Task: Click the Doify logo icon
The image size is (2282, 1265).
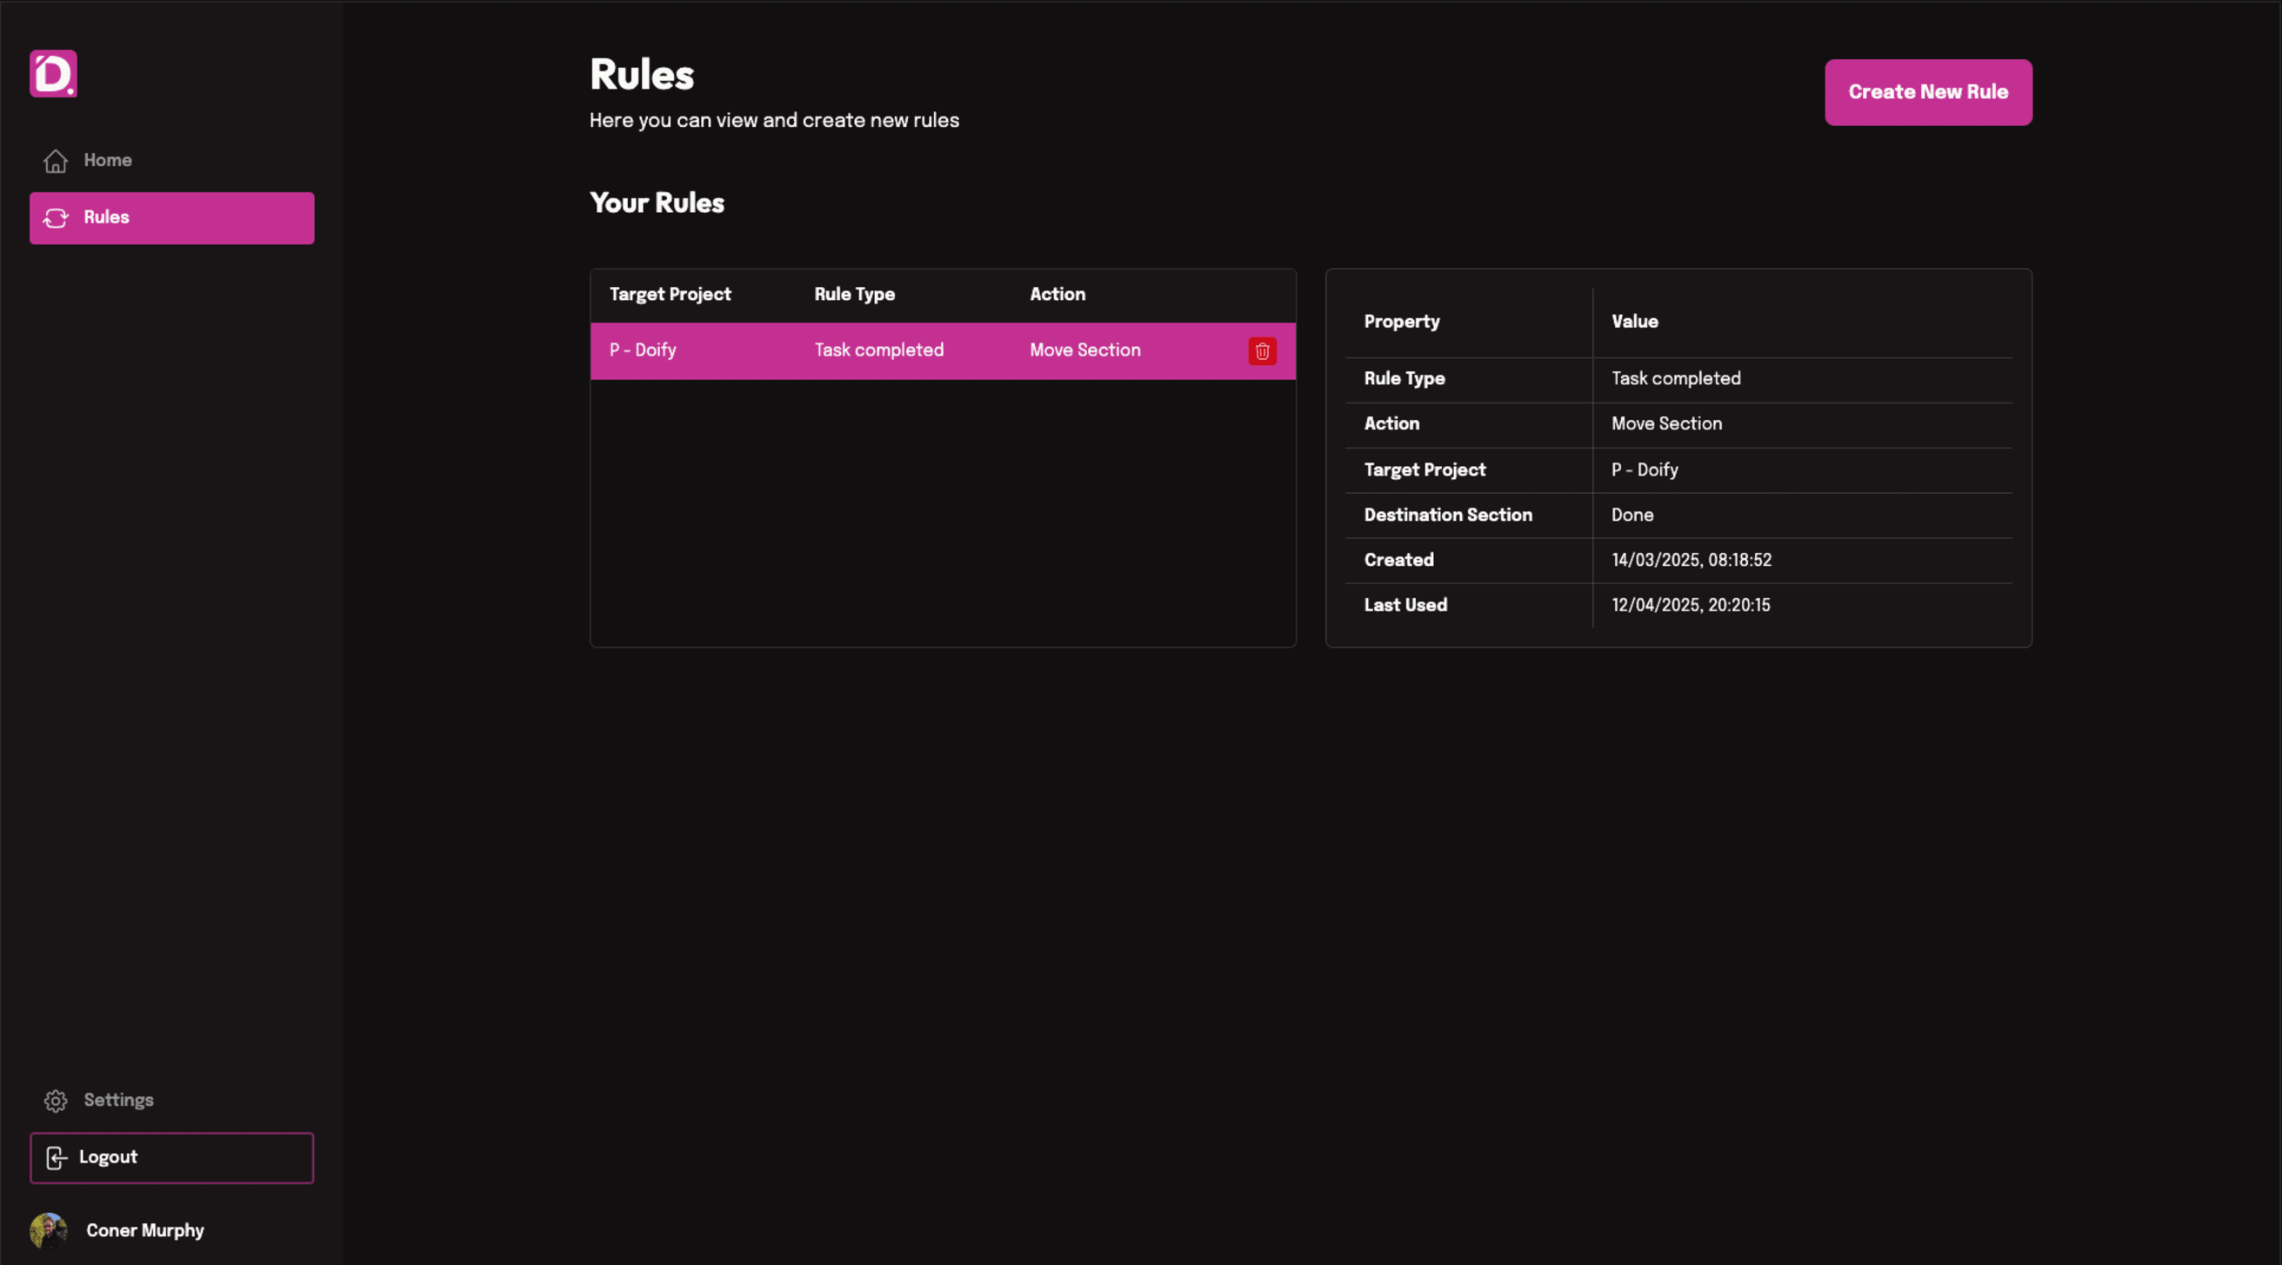Action: 53,74
